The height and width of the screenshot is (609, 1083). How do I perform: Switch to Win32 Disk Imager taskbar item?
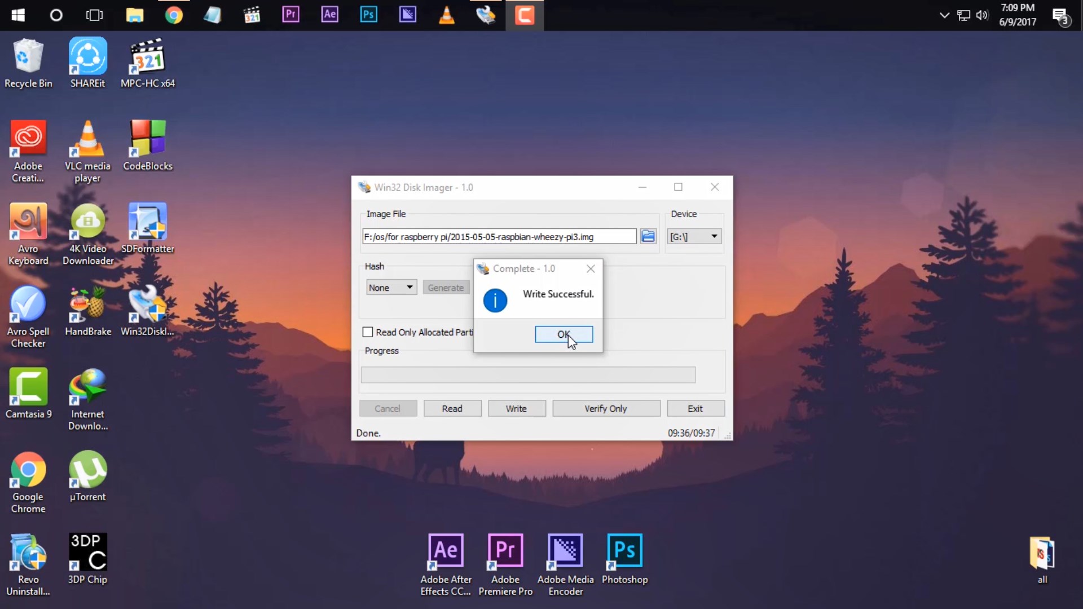(x=486, y=15)
